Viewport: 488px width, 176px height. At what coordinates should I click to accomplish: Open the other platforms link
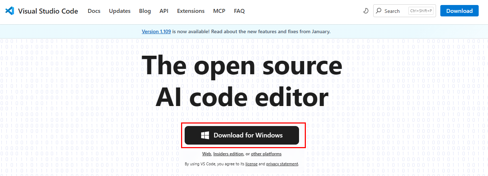tap(266, 154)
